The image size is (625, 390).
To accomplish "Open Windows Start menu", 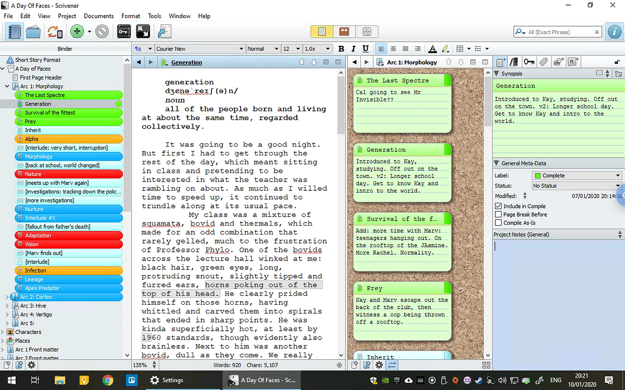I will (x=10, y=380).
